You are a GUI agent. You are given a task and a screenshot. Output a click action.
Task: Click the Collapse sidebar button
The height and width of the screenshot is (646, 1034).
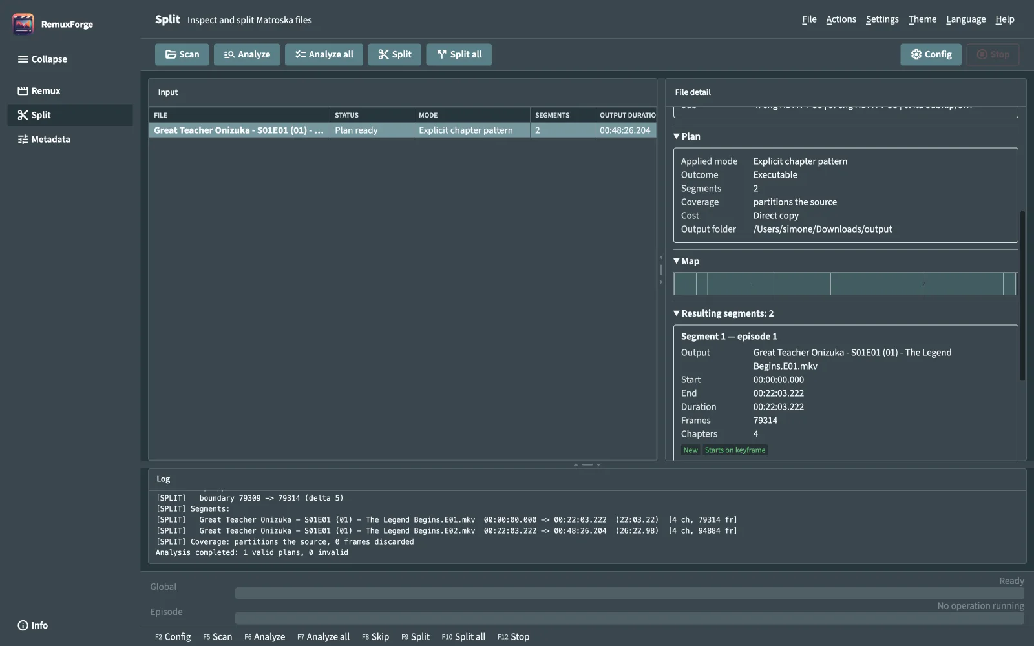(70, 59)
